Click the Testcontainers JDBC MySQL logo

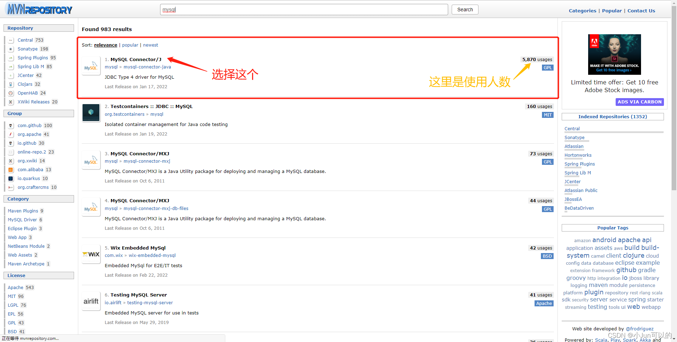click(x=91, y=113)
